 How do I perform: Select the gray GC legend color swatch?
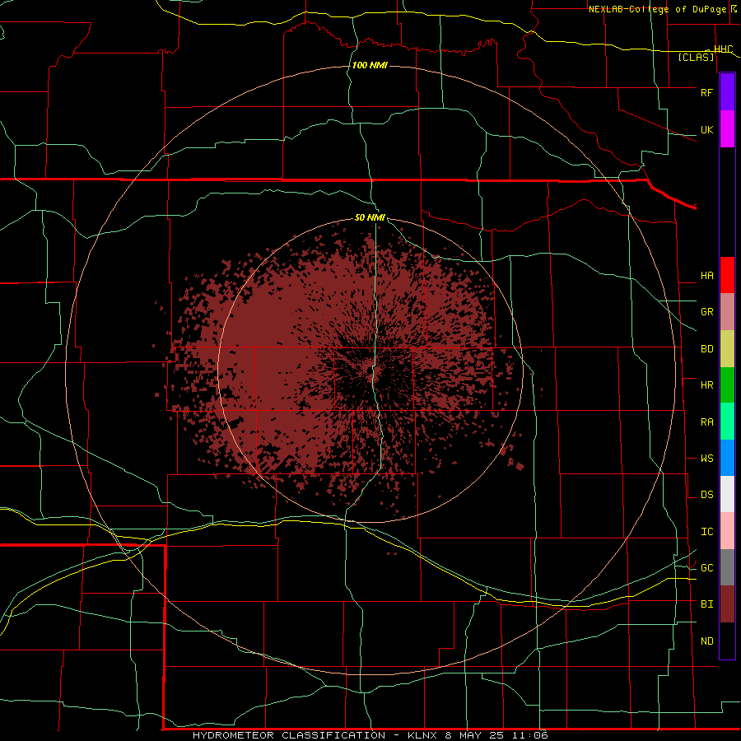coord(727,567)
